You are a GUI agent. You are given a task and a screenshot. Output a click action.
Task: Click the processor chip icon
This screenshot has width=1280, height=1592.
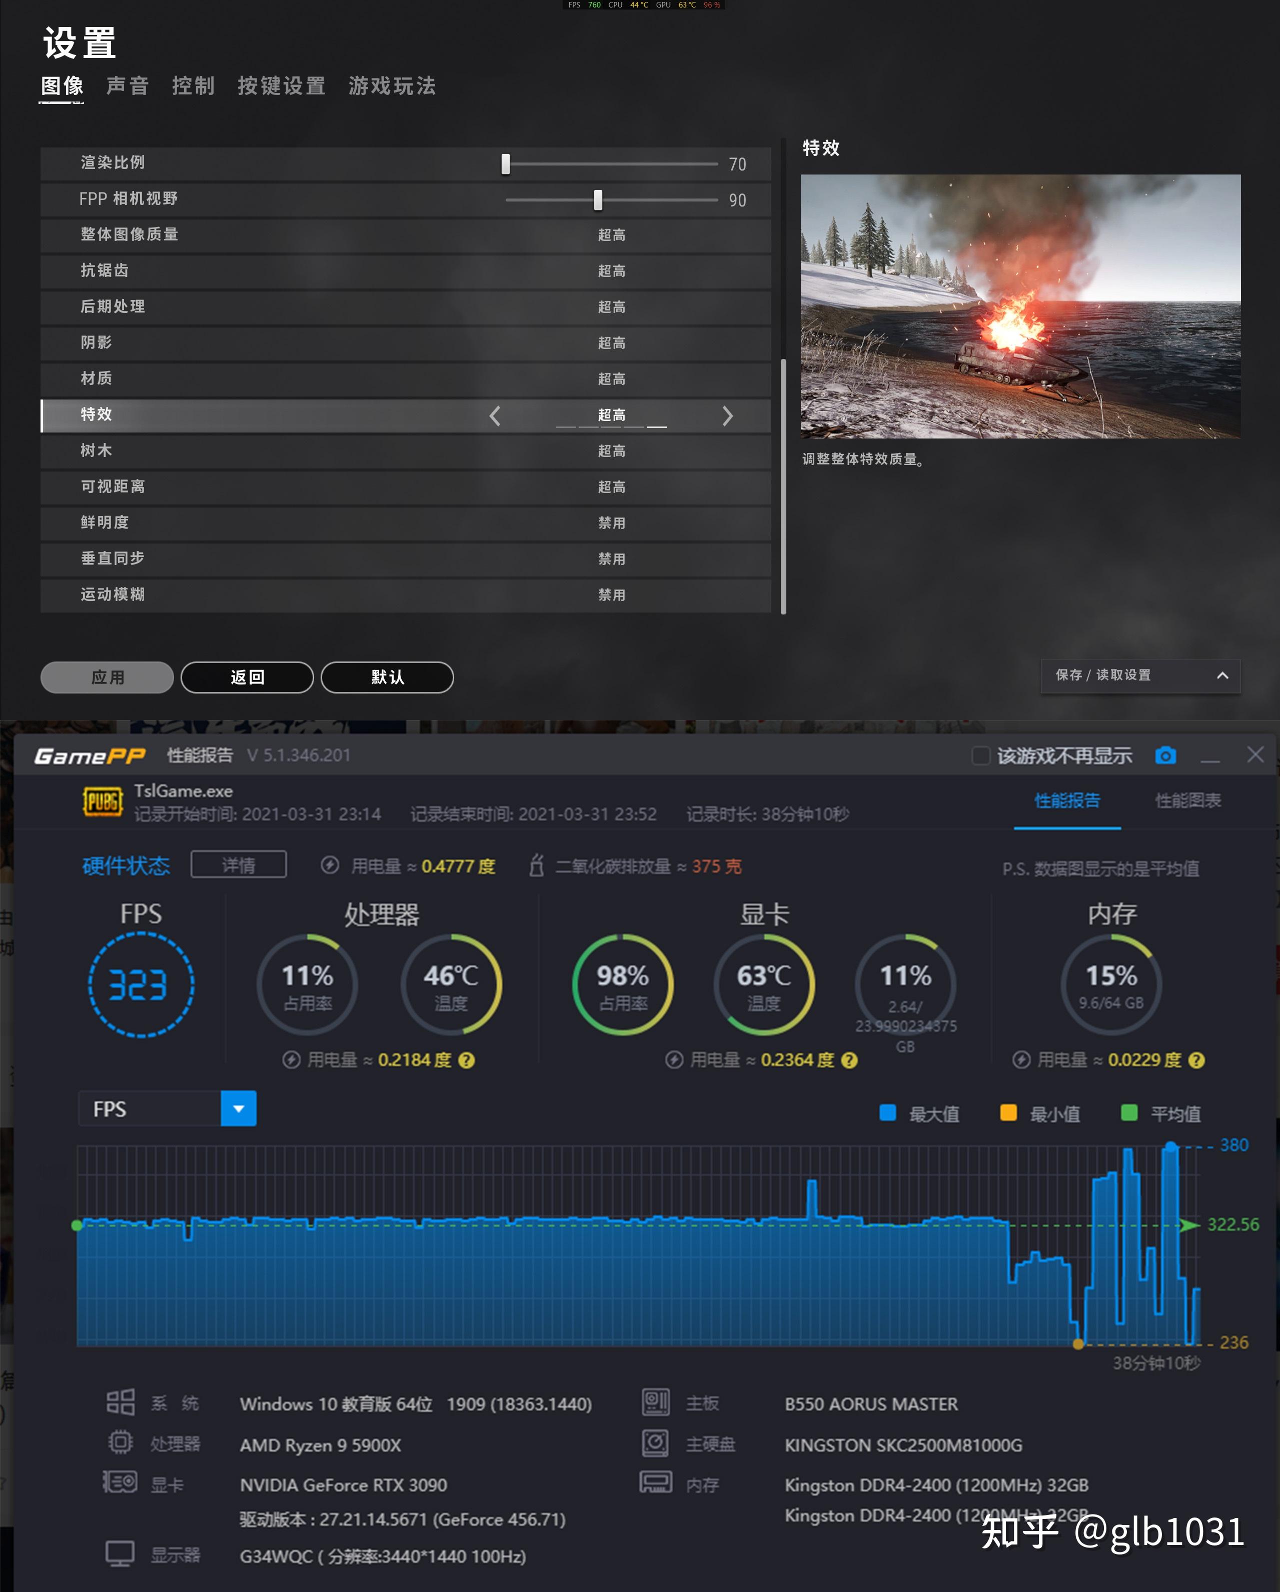click(x=121, y=1443)
